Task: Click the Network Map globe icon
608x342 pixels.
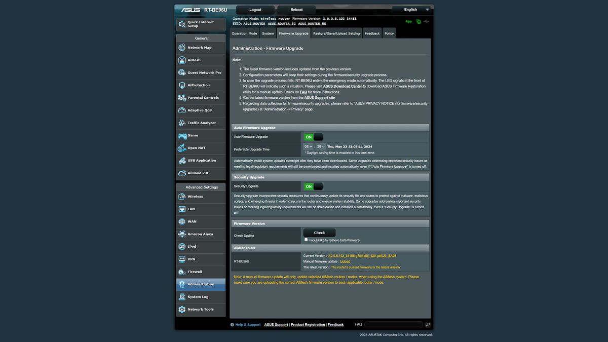Action: coord(182,48)
